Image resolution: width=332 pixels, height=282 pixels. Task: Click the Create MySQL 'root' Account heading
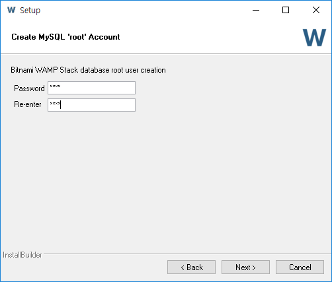click(x=65, y=37)
